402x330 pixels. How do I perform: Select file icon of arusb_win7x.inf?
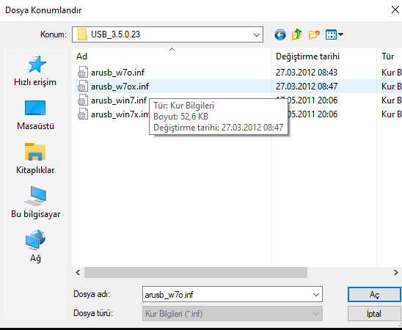click(x=83, y=114)
